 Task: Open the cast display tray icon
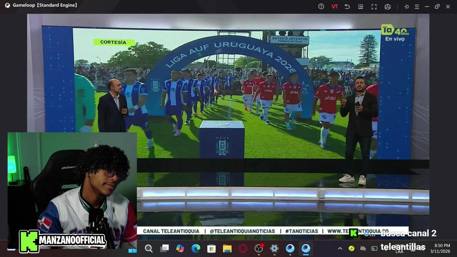[x=375, y=248]
